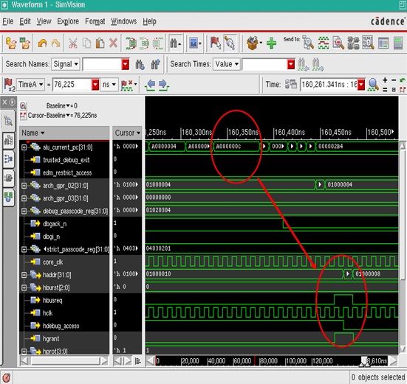This screenshot has width=407, height=384.
Task: Open the Value dropdown for Search Times
Action: 226,64
